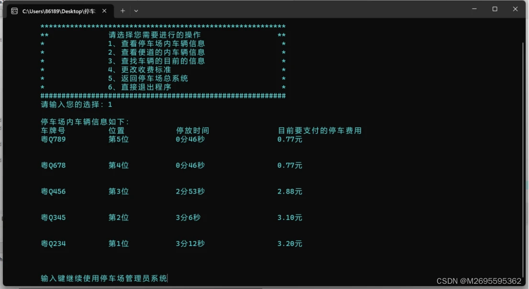Click position value '第4位'
Viewport: 529px width, 289px height.
point(119,166)
